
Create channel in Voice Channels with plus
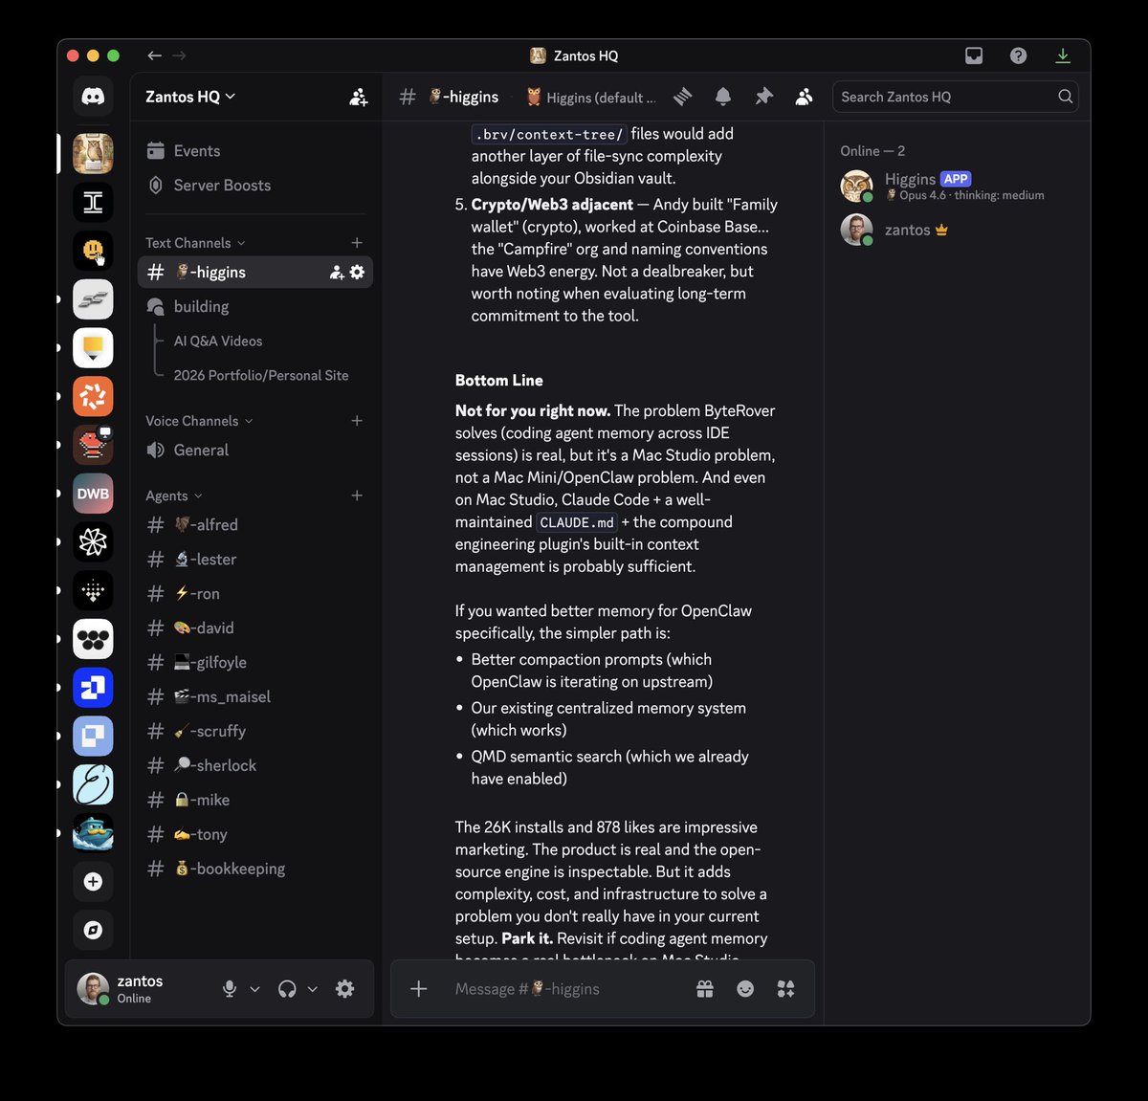357,421
